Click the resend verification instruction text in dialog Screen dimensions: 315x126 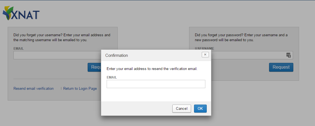tap(152, 69)
